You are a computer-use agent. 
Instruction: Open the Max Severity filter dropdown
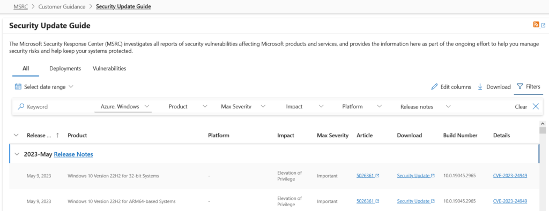[243, 106]
